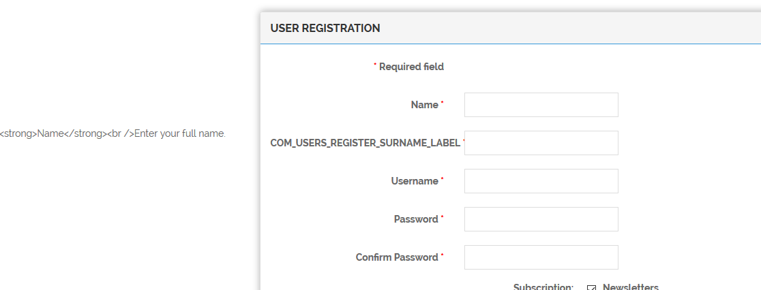This screenshot has height=290, width=761.
Task: Click the red asterisk before Required field
Action: pos(375,65)
